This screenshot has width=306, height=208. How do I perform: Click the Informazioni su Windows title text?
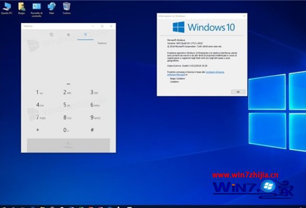coord(172,16)
